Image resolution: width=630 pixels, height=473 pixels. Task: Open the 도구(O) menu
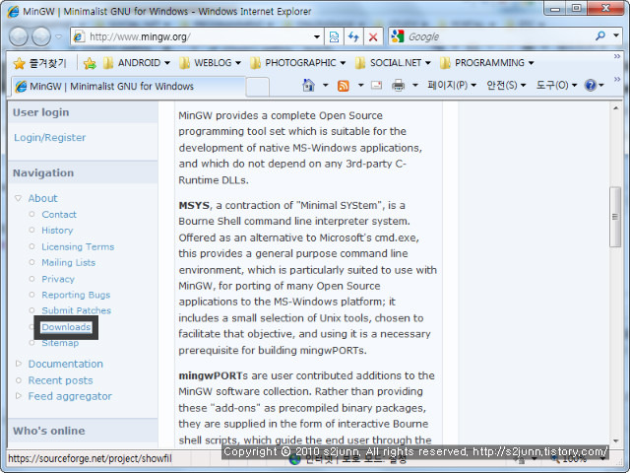pyautogui.click(x=556, y=86)
